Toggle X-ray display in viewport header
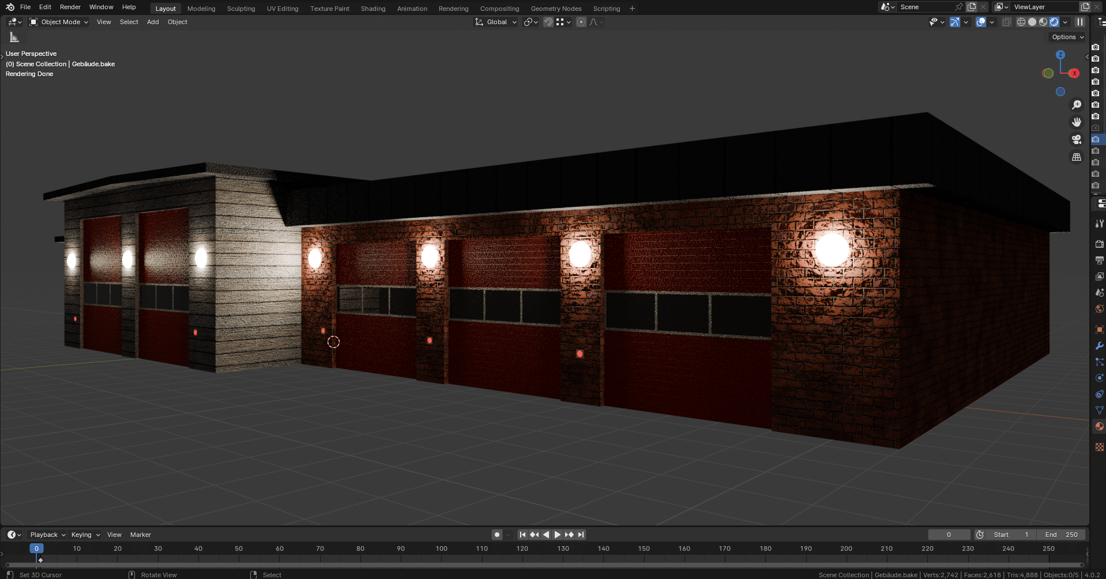Viewport: 1106px width, 579px height. [x=1006, y=22]
